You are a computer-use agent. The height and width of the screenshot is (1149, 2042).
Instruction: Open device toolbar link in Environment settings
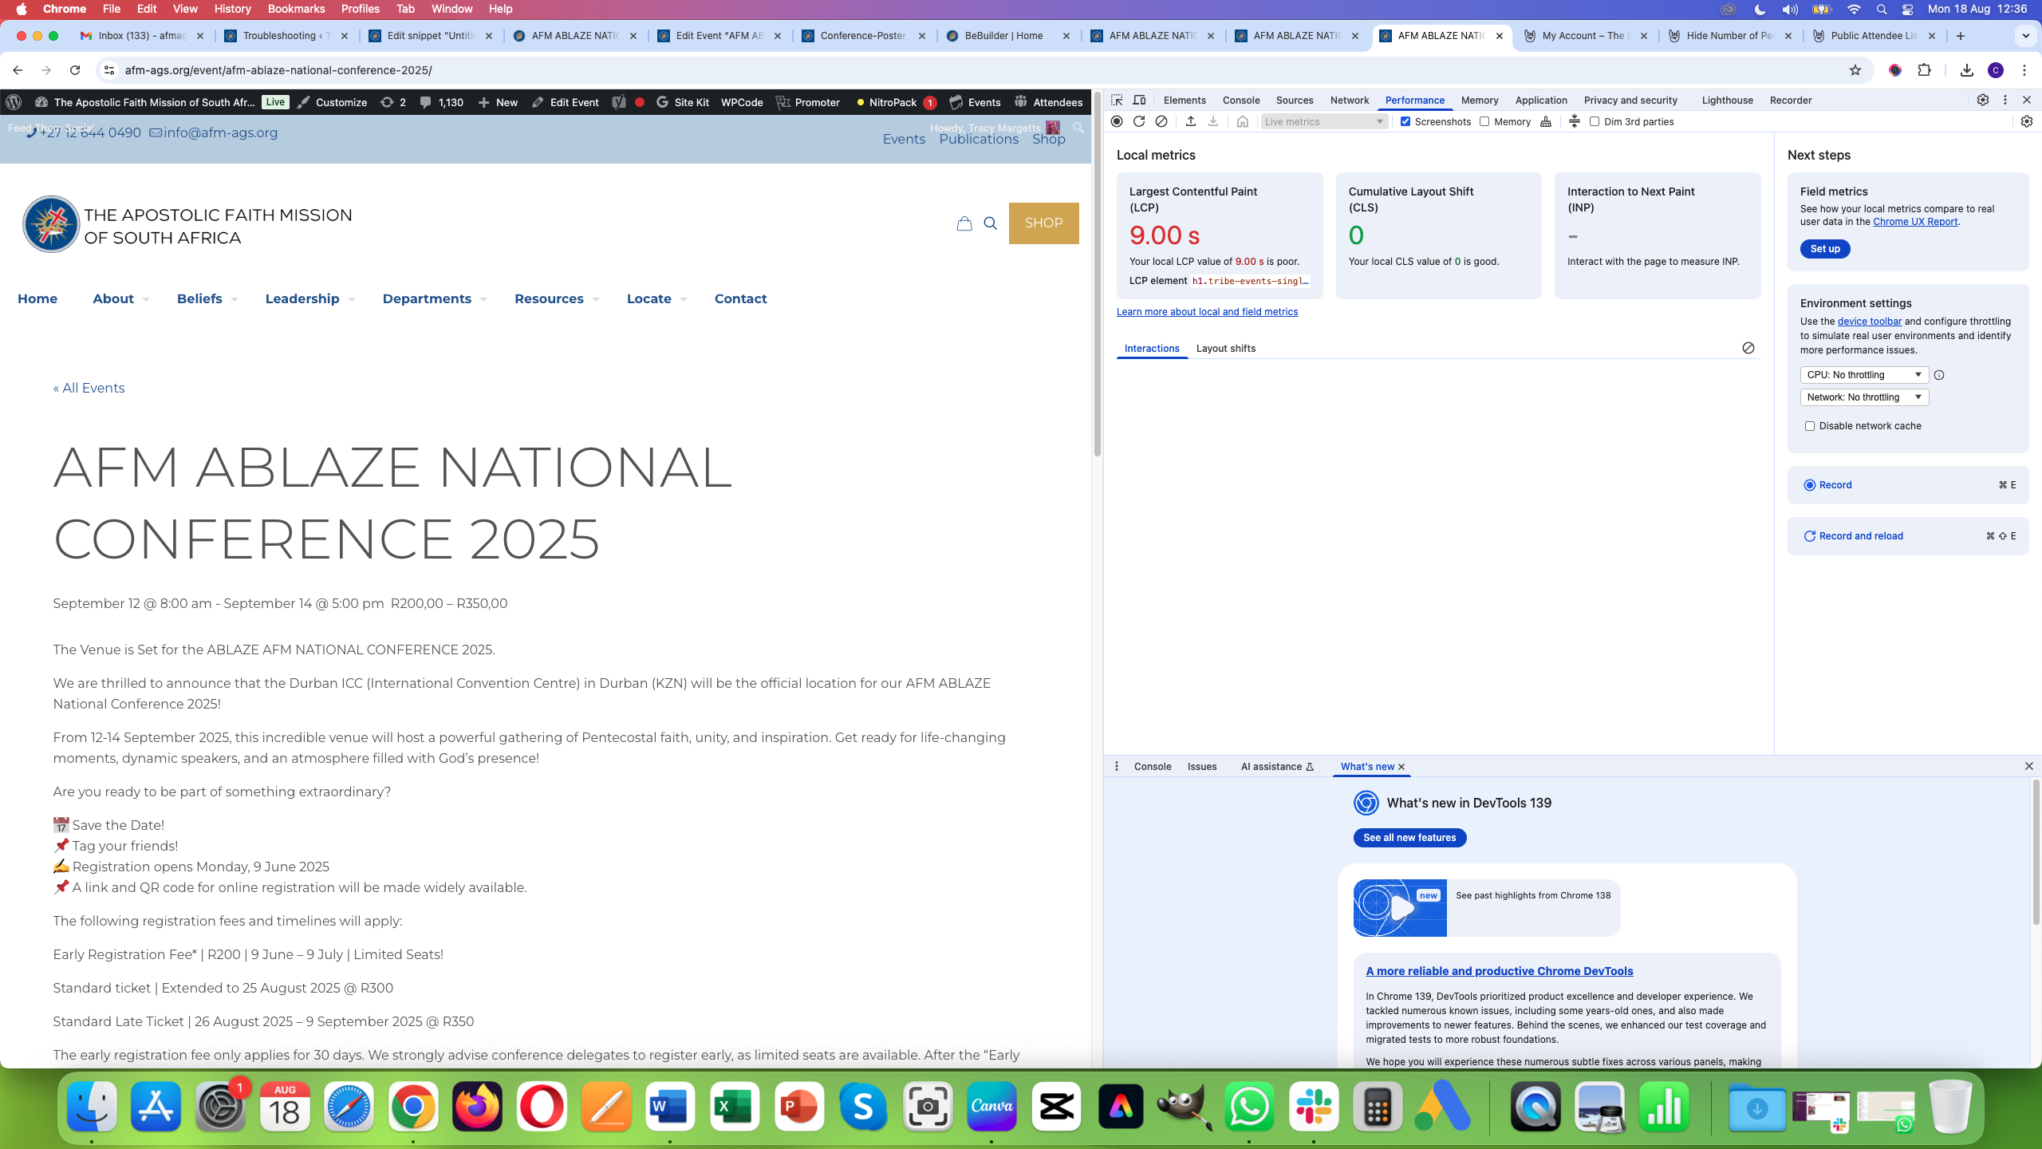point(1870,322)
